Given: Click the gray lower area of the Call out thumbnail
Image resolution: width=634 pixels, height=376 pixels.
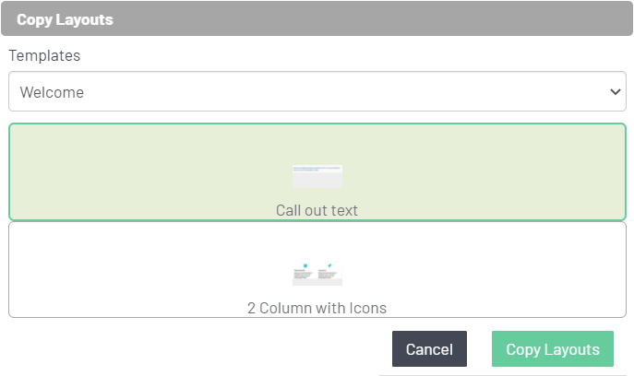Looking at the screenshot, I should 317,182.
